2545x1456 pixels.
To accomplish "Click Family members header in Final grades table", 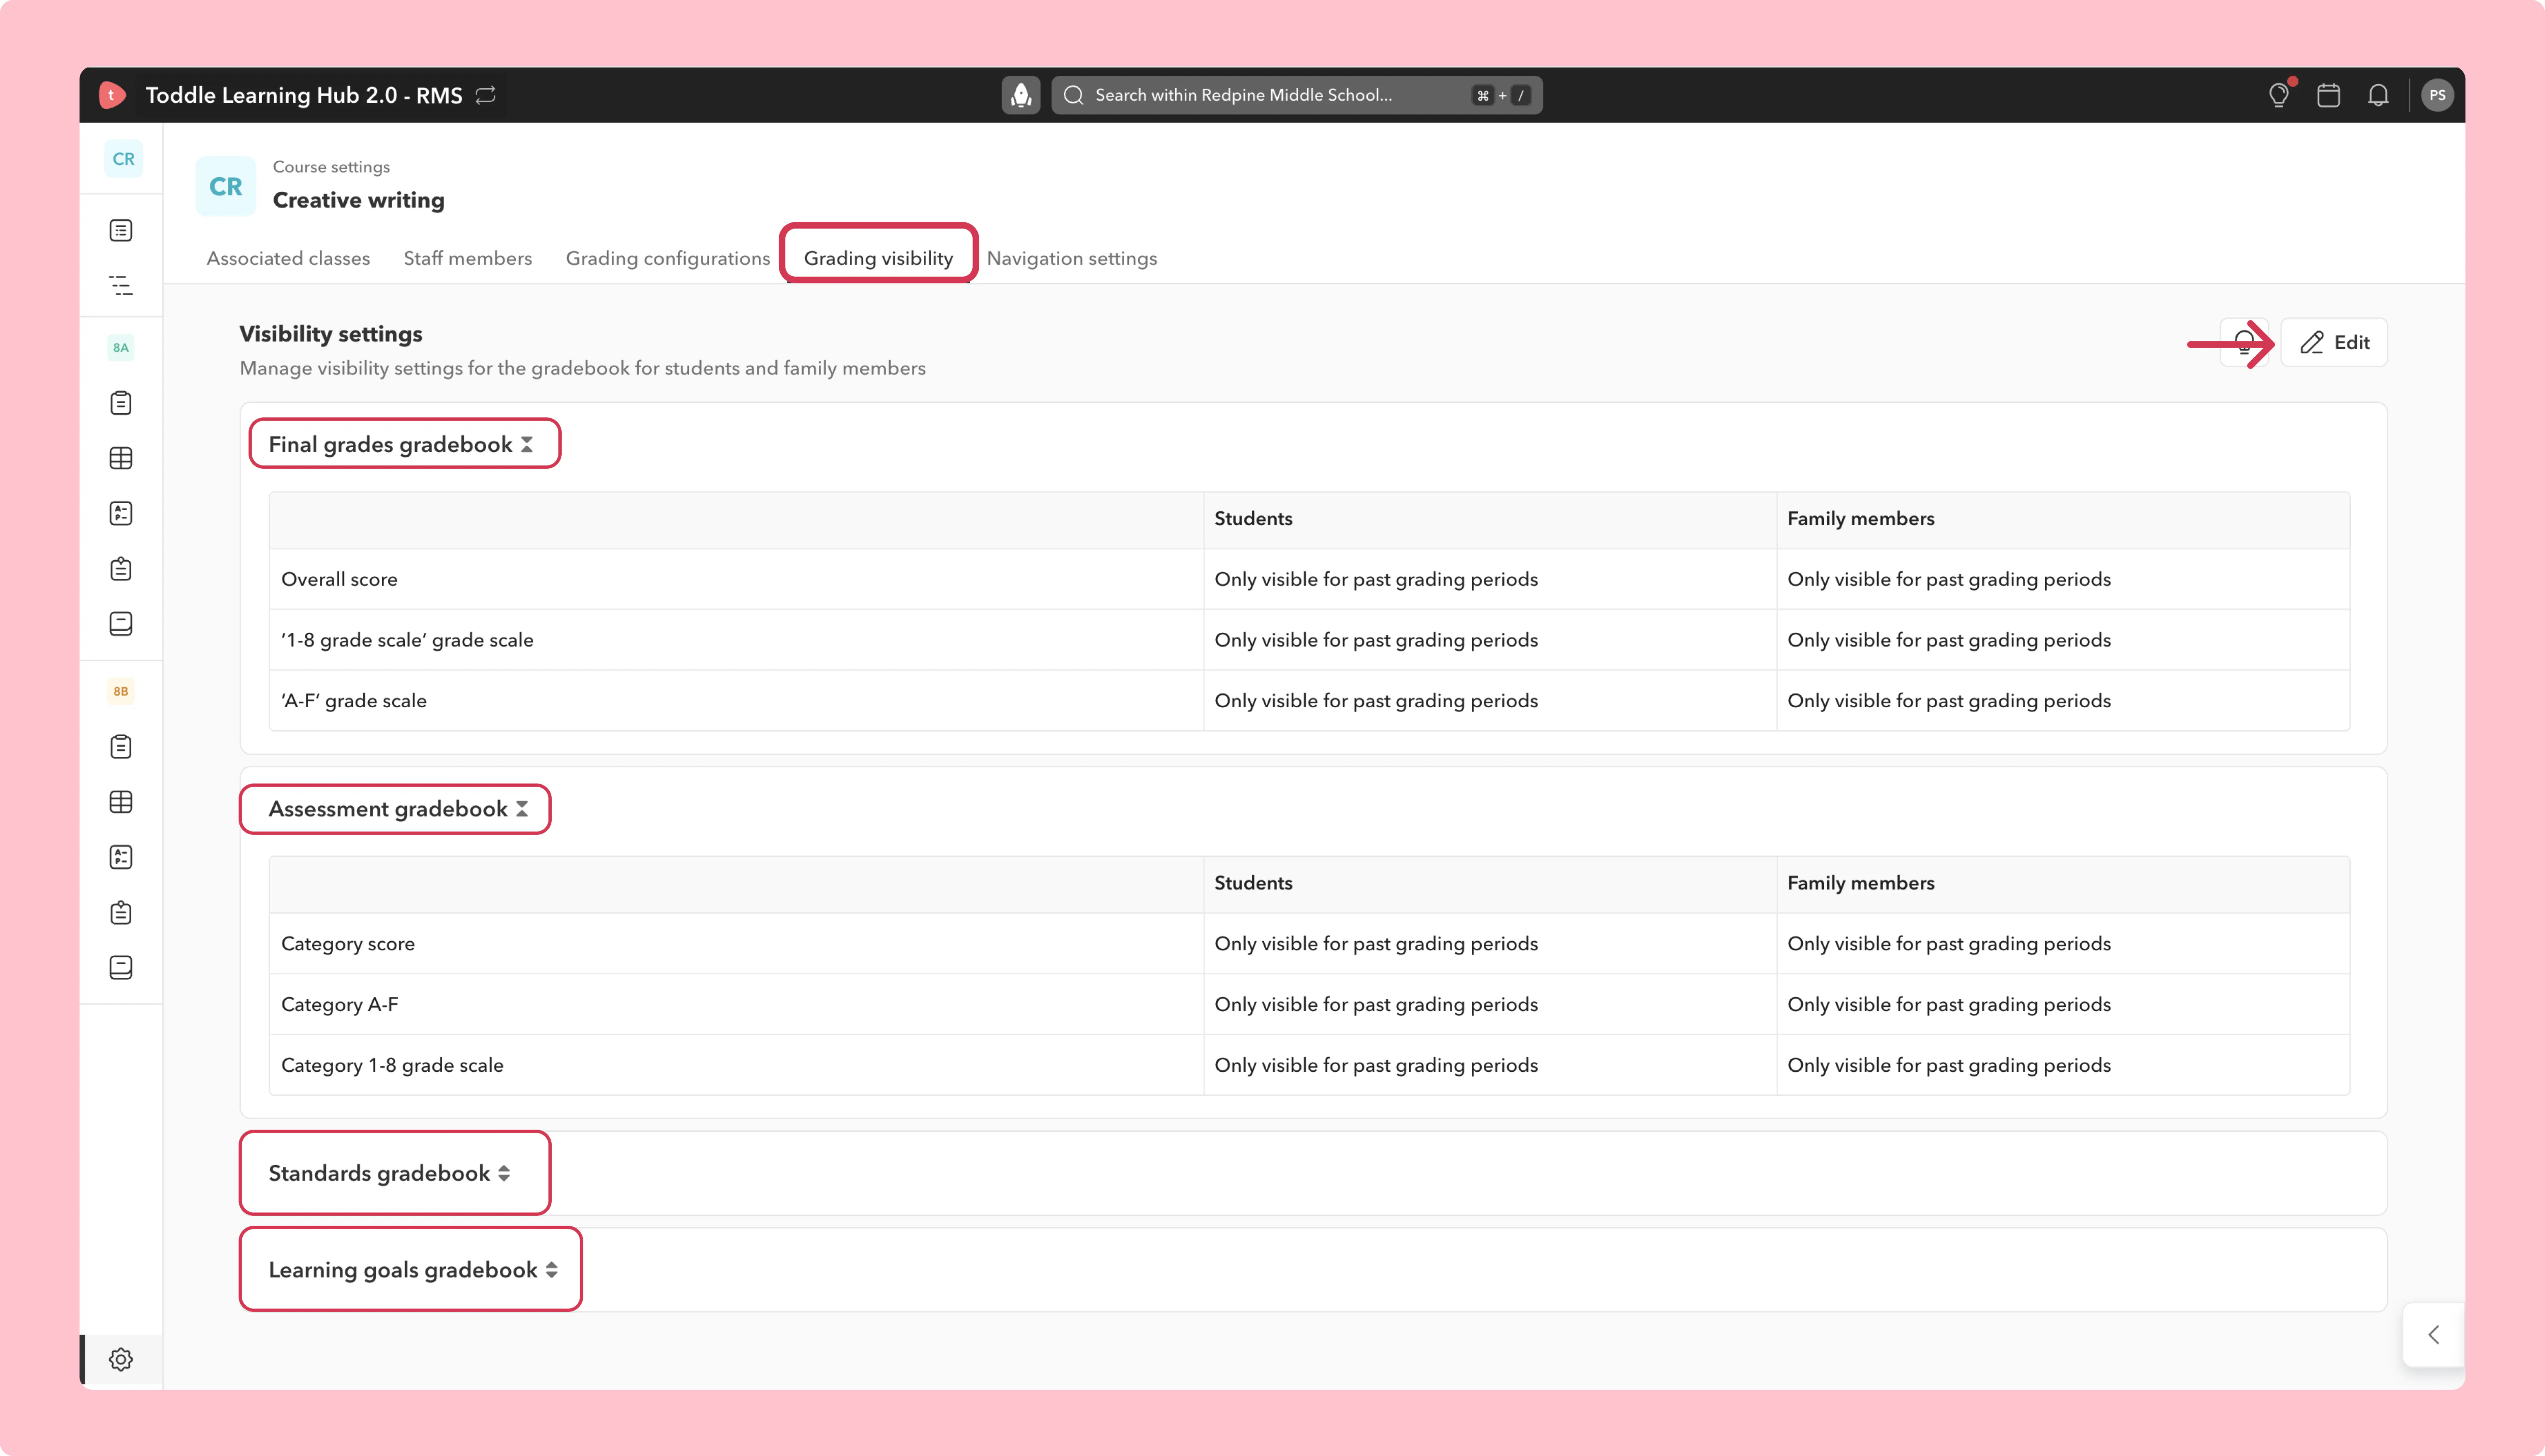I will [1861, 519].
